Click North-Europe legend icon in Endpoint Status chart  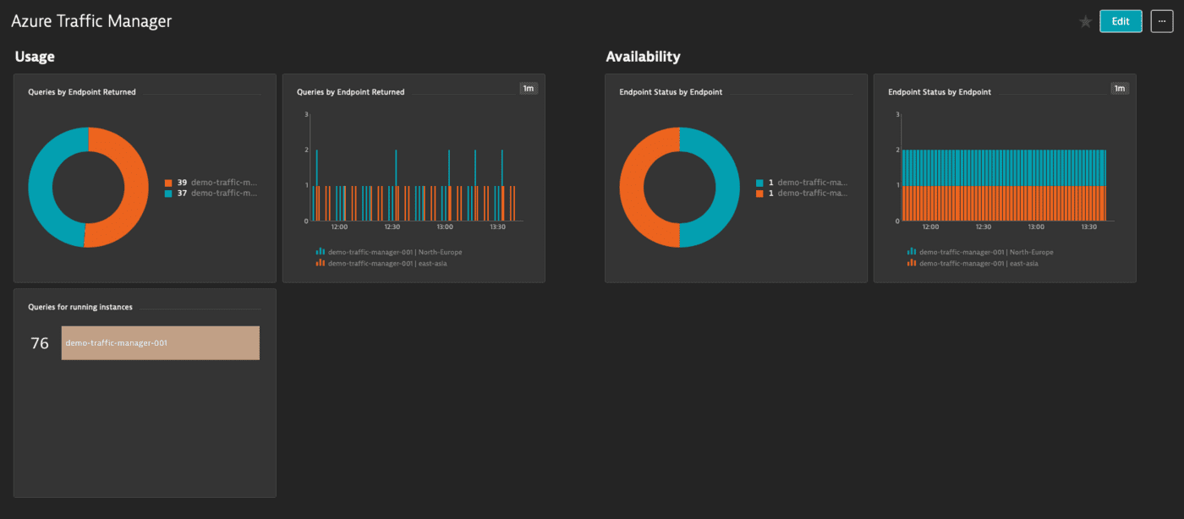pos(912,252)
